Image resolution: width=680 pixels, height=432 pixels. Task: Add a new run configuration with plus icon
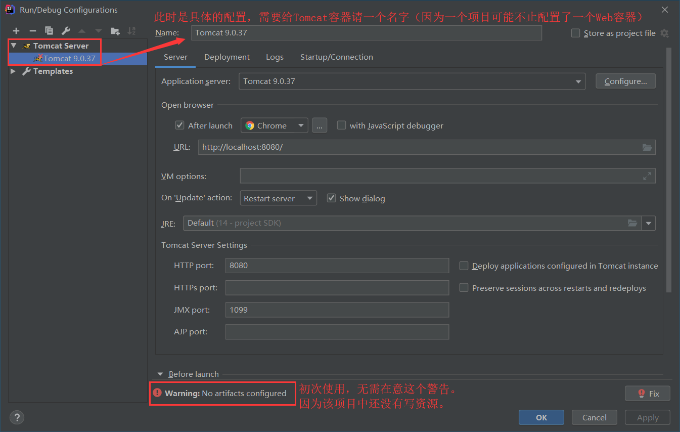pyautogui.click(x=16, y=31)
